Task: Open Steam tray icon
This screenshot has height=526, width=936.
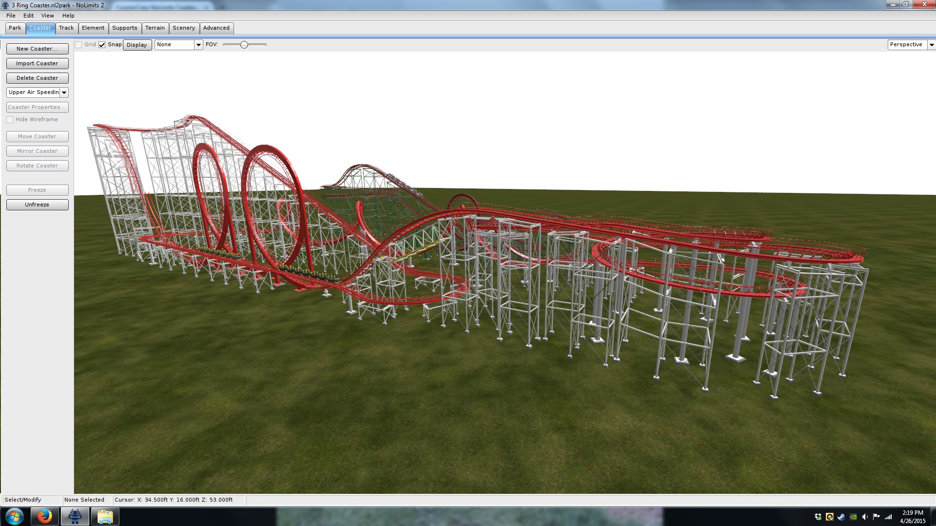Action: click(x=841, y=517)
